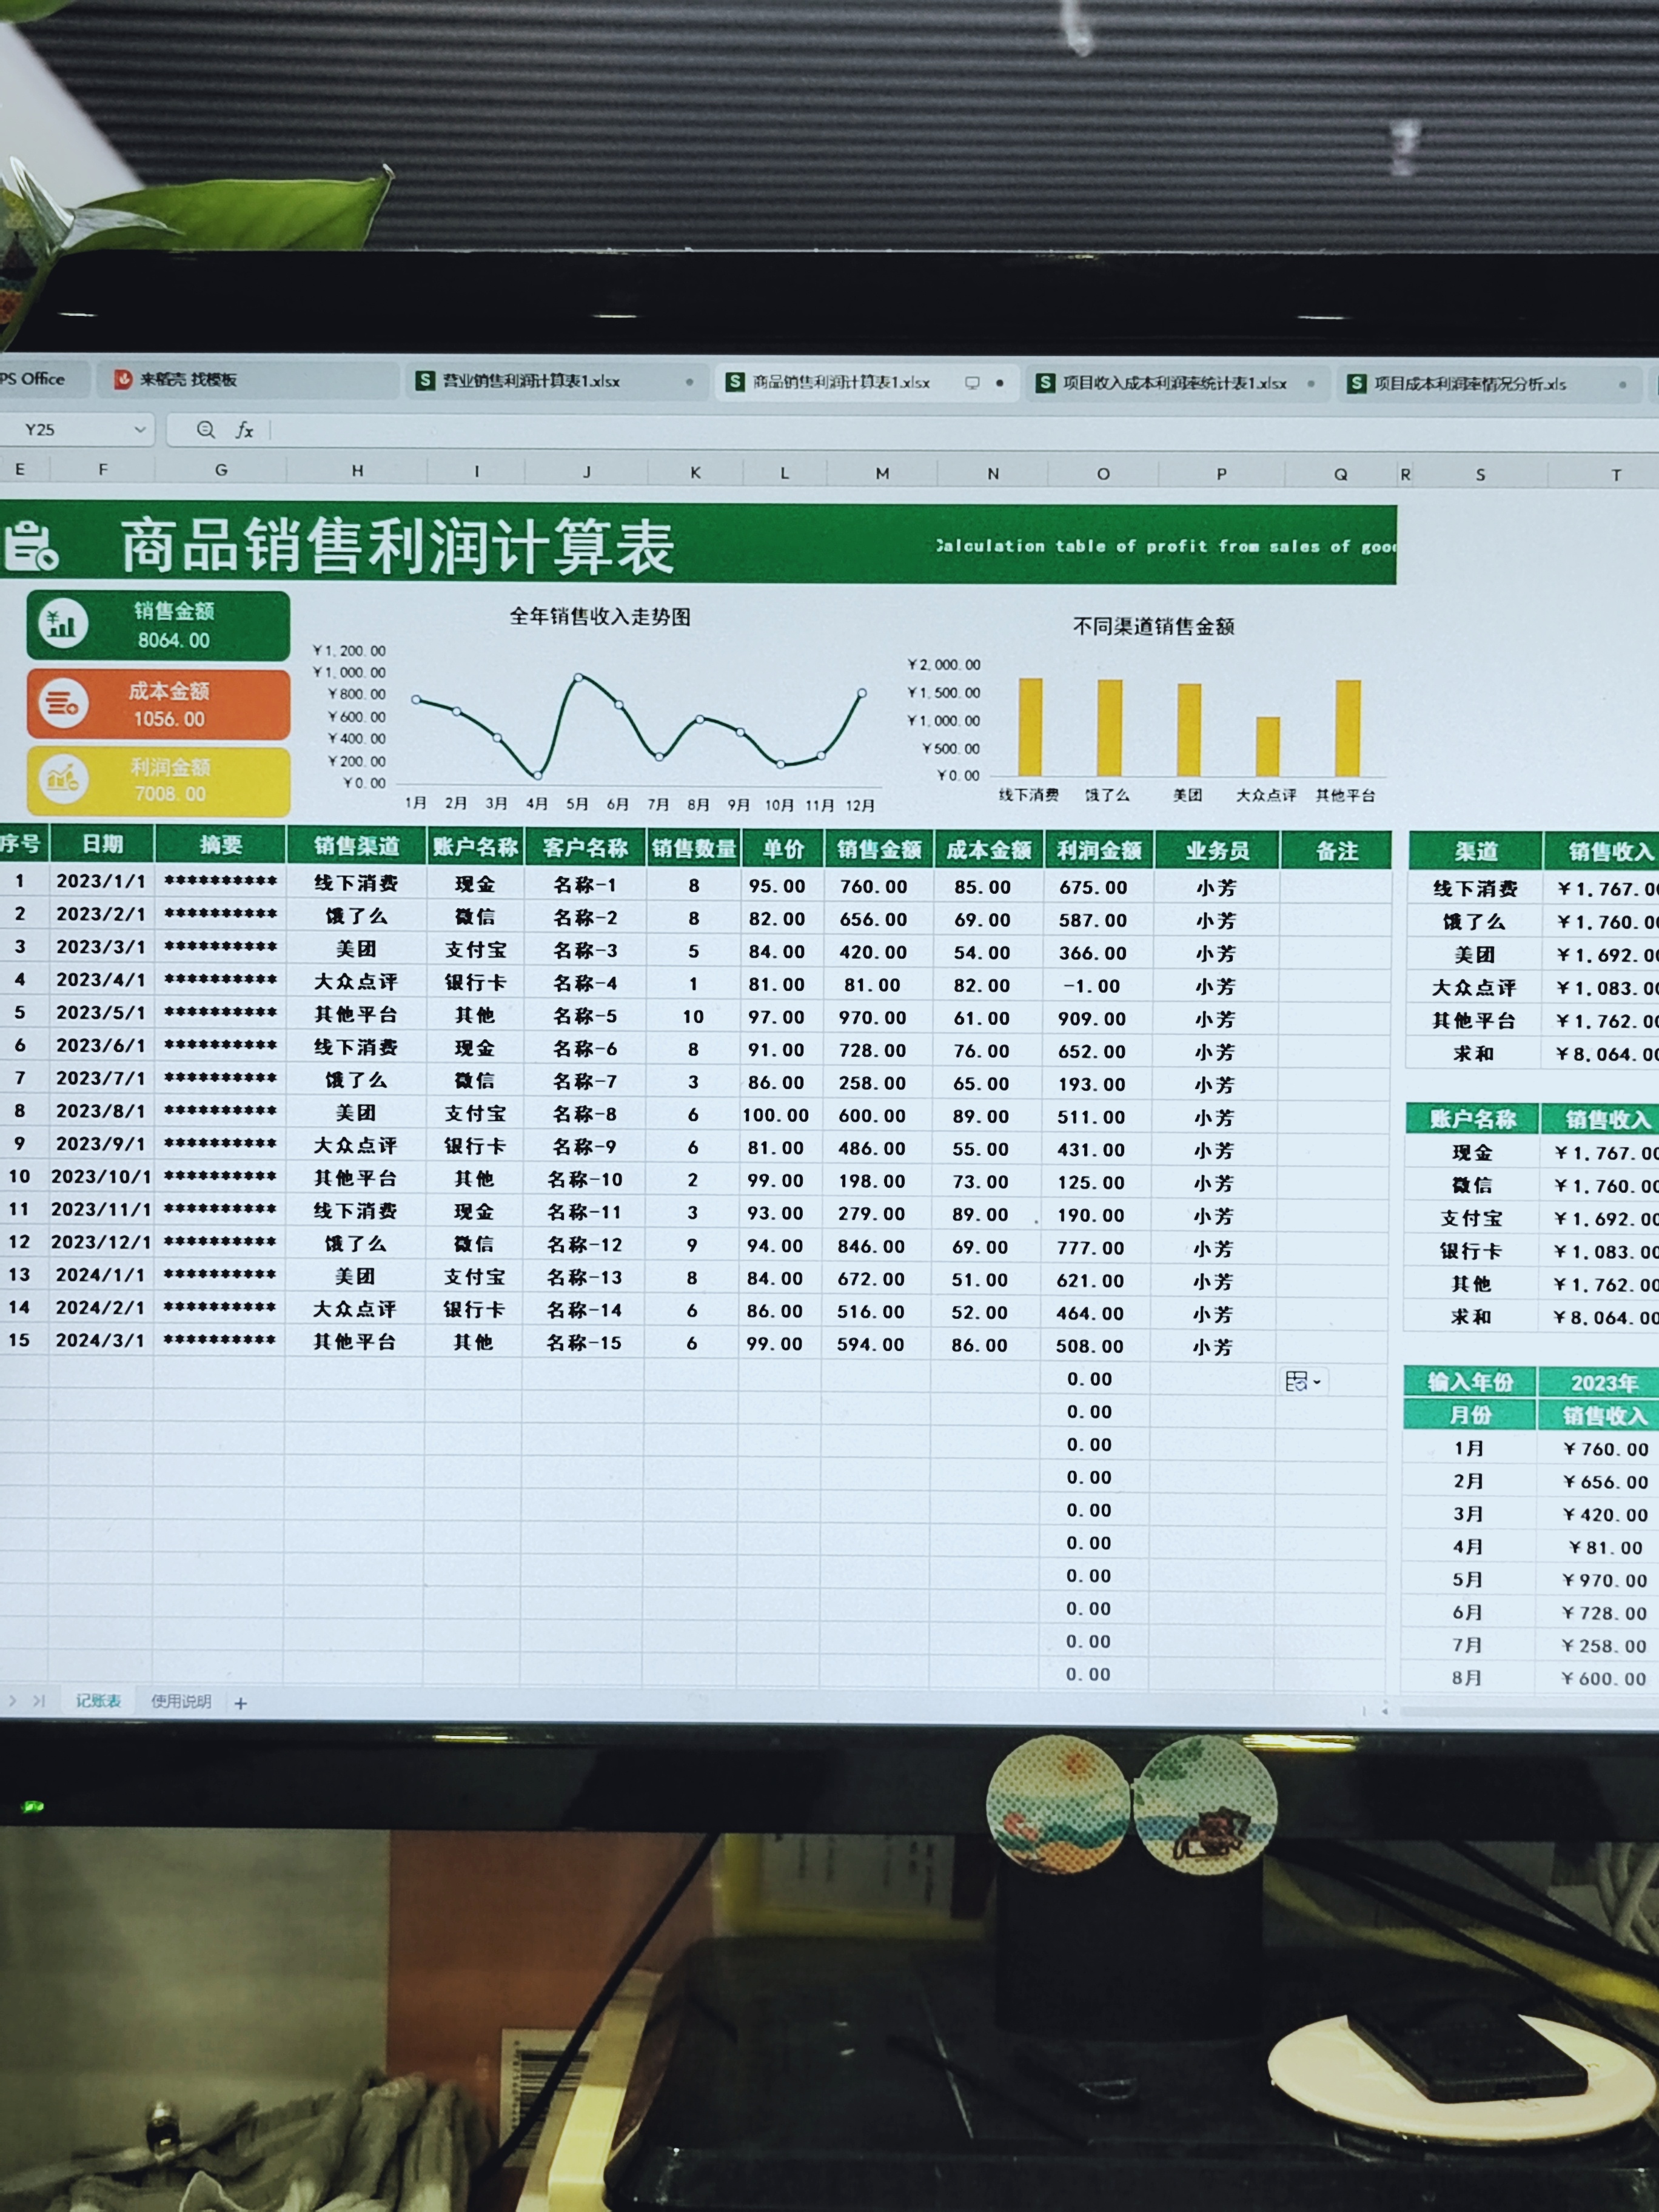The image size is (1659, 2212).
Task: Open the 项目收入成本利润率统计表1.xlsx tab
Action: click(1173, 383)
